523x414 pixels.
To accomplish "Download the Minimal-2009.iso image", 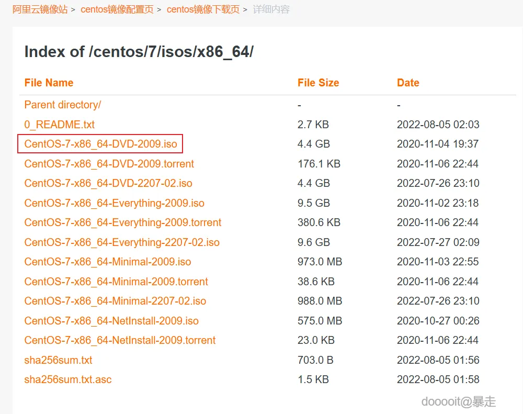I will 108,262.
